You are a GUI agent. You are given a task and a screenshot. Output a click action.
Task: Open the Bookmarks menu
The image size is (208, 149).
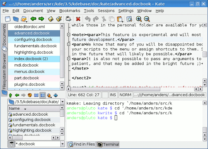click(69, 11)
